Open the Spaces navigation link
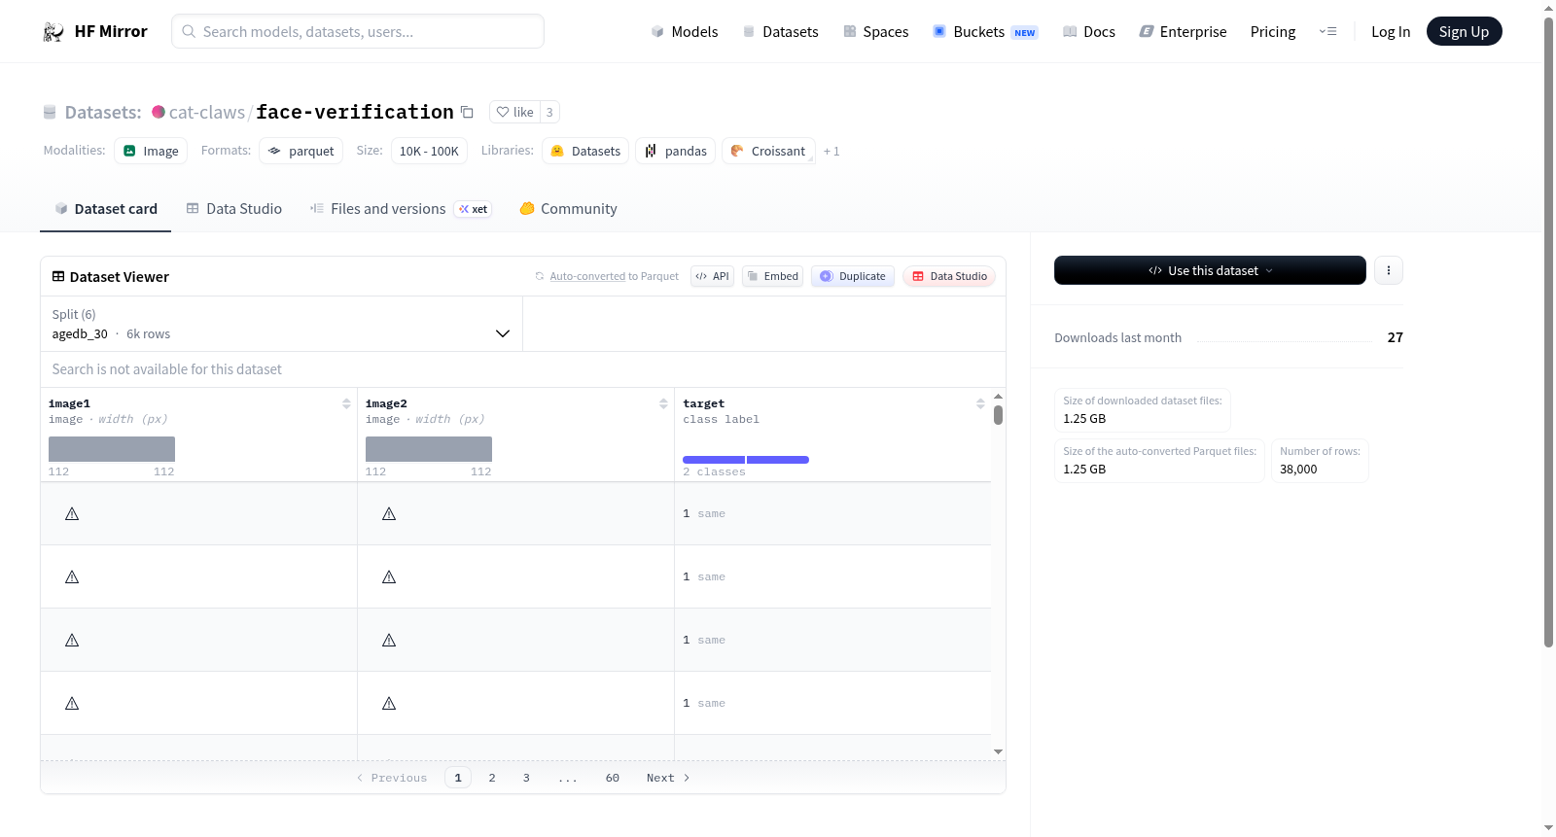This screenshot has height=837, width=1556. click(x=876, y=31)
